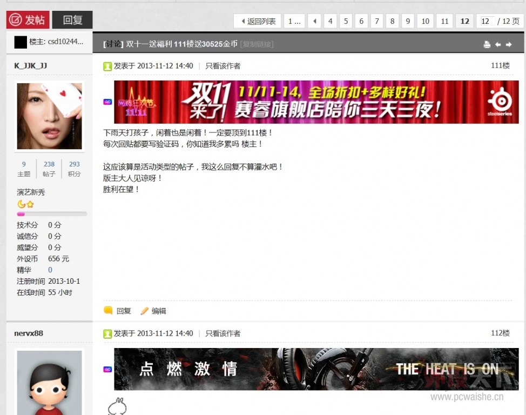Go to previous page with left arrow
This screenshot has width=526, height=415.
click(x=314, y=21)
